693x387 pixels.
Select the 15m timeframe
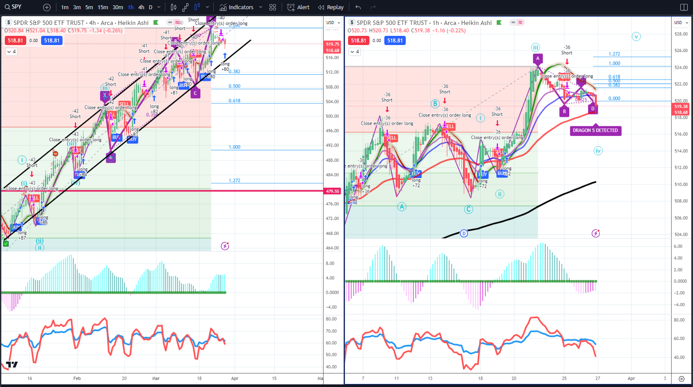coord(103,7)
